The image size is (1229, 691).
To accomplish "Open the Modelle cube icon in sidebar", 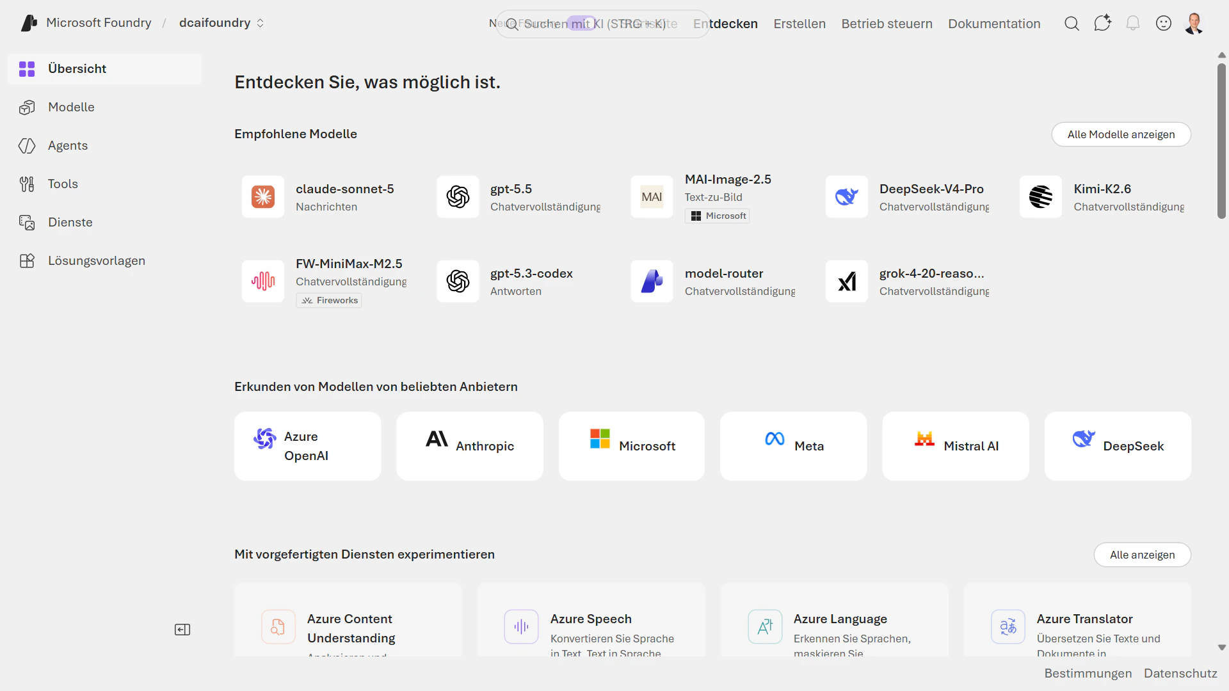I will tap(27, 107).
